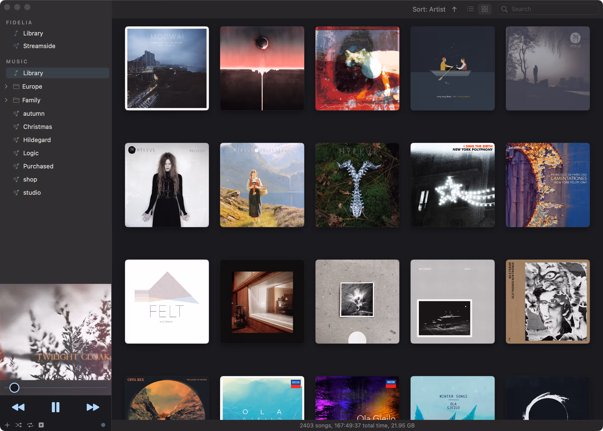Select the studio window album cover
Screen dimensions: 603x431
(x=262, y=302)
